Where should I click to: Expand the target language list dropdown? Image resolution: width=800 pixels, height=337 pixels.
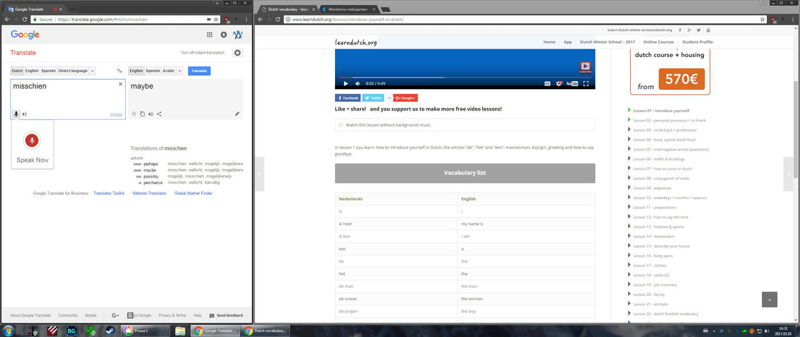[x=180, y=71]
